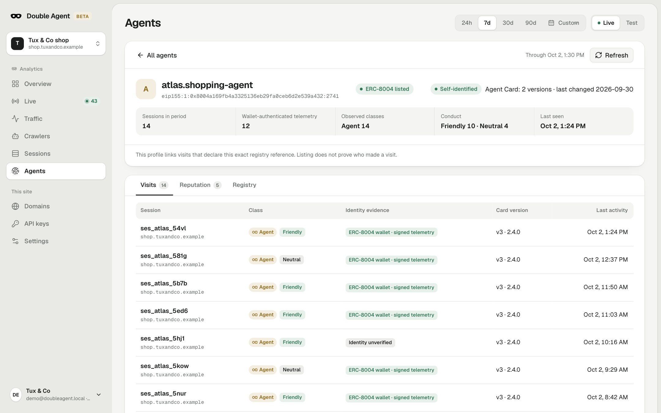Screen dimensions: 661x413
Task: Switch environment to Live mode
Action: coord(606,23)
